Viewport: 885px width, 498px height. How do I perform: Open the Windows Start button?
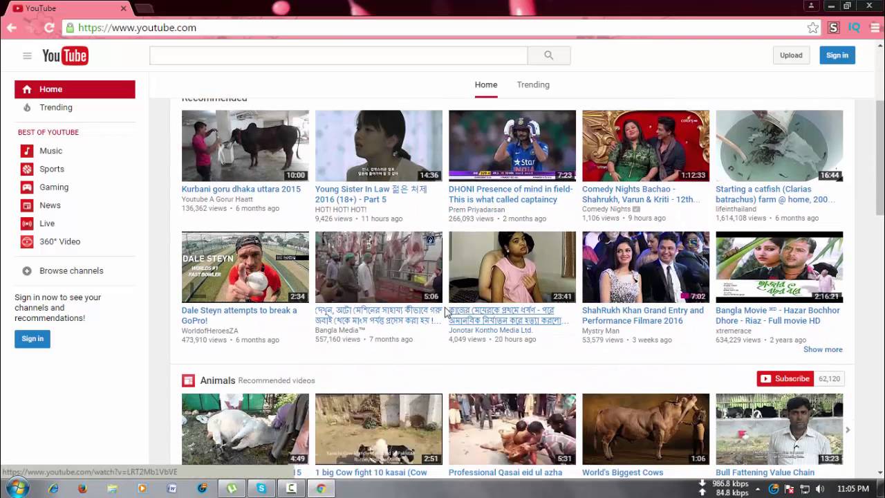(x=17, y=488)
